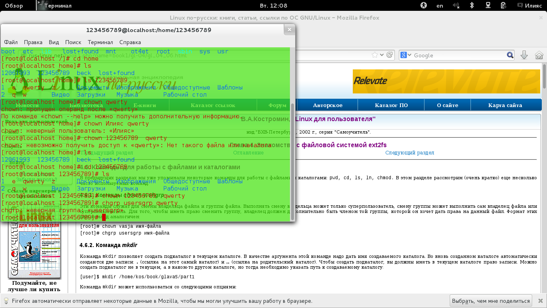The height and width of the screenshot is (308, 547).
Task: Click the terminal prompt cursor block
Action: (x=104, y=217)
